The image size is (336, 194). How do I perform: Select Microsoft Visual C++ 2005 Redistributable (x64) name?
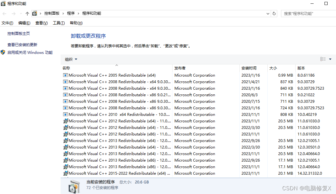click(x=112, y=75)
